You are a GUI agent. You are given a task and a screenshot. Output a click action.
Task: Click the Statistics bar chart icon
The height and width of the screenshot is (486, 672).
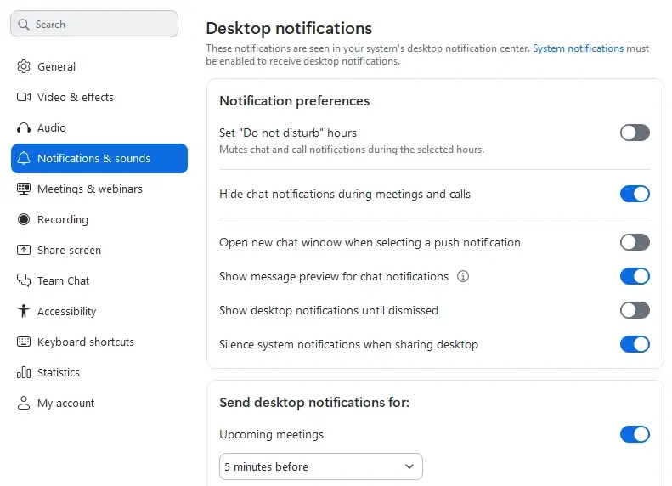[x=24, y=372]
